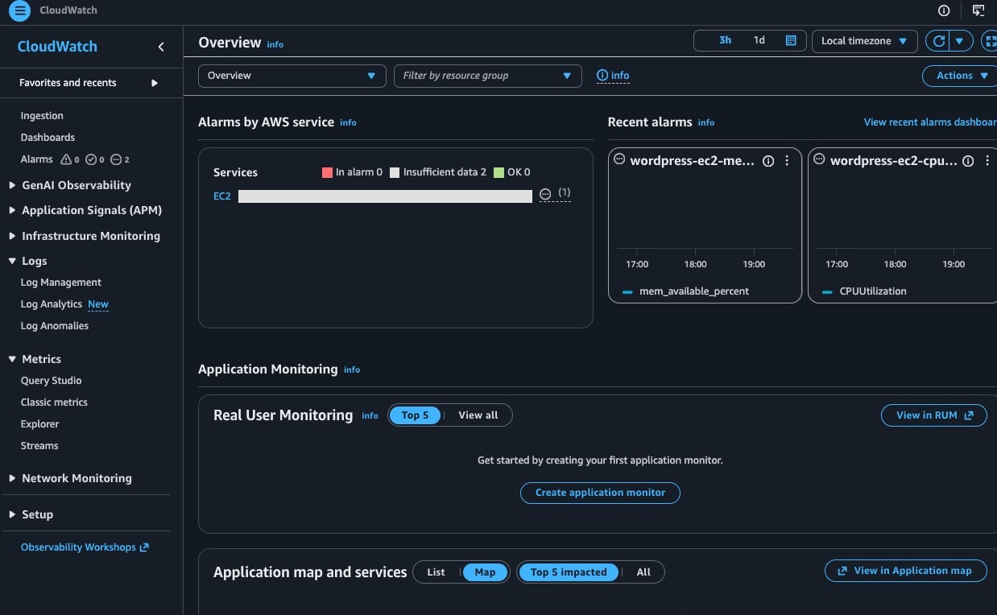Open Query Studio under Metrics

click(51, 381)
